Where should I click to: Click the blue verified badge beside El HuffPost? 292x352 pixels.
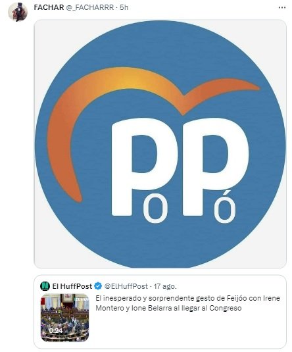[x=98, y=286]
